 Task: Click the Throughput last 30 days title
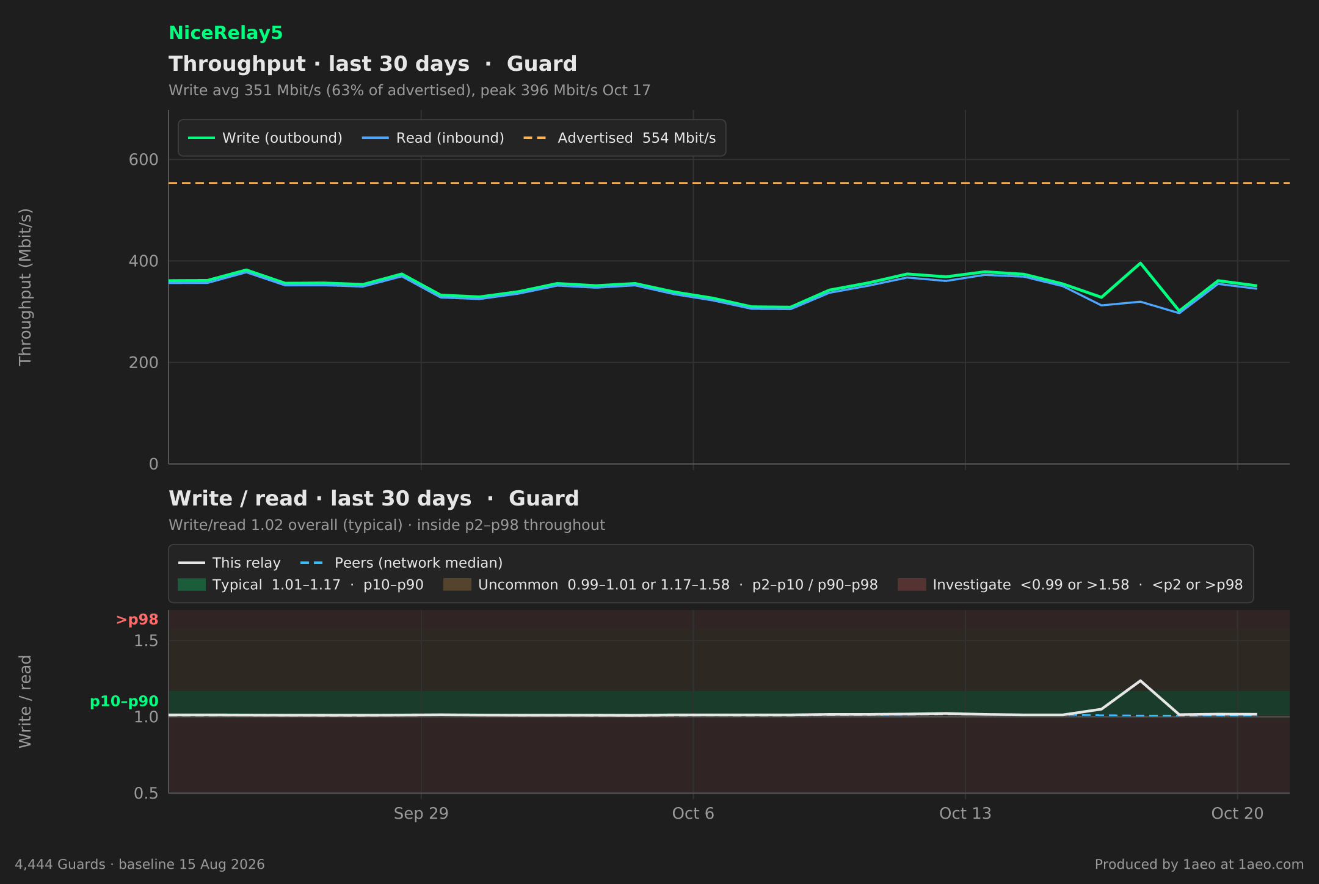(x=372, y=64)
